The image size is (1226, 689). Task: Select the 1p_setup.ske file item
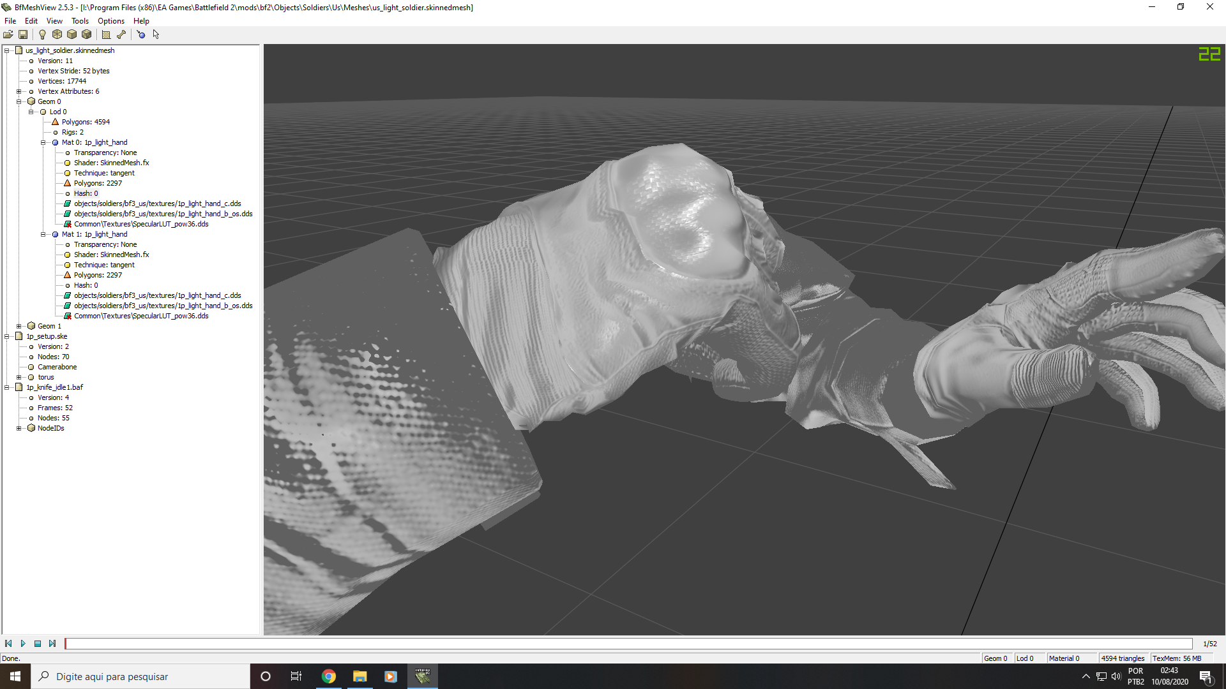pyautogui.click(x=46, y=336)
